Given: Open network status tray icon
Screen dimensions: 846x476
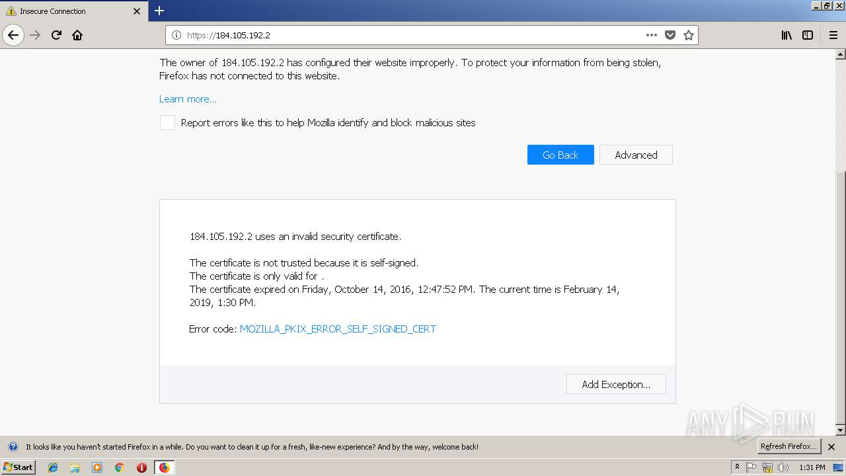Looking at the screenshot, I should [x=767, y=467].
